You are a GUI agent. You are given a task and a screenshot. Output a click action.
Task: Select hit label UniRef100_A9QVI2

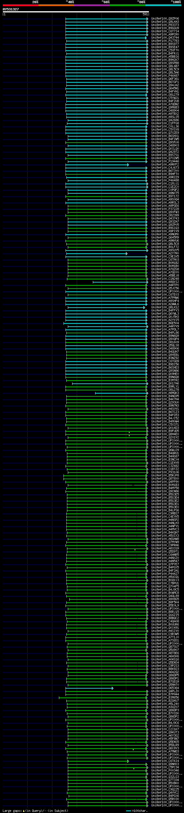165,282
